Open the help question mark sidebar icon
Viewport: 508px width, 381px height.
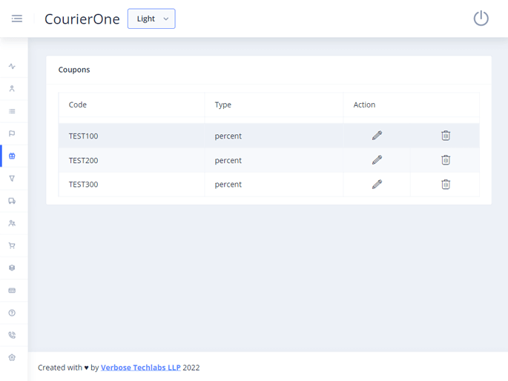pos(12,313)
